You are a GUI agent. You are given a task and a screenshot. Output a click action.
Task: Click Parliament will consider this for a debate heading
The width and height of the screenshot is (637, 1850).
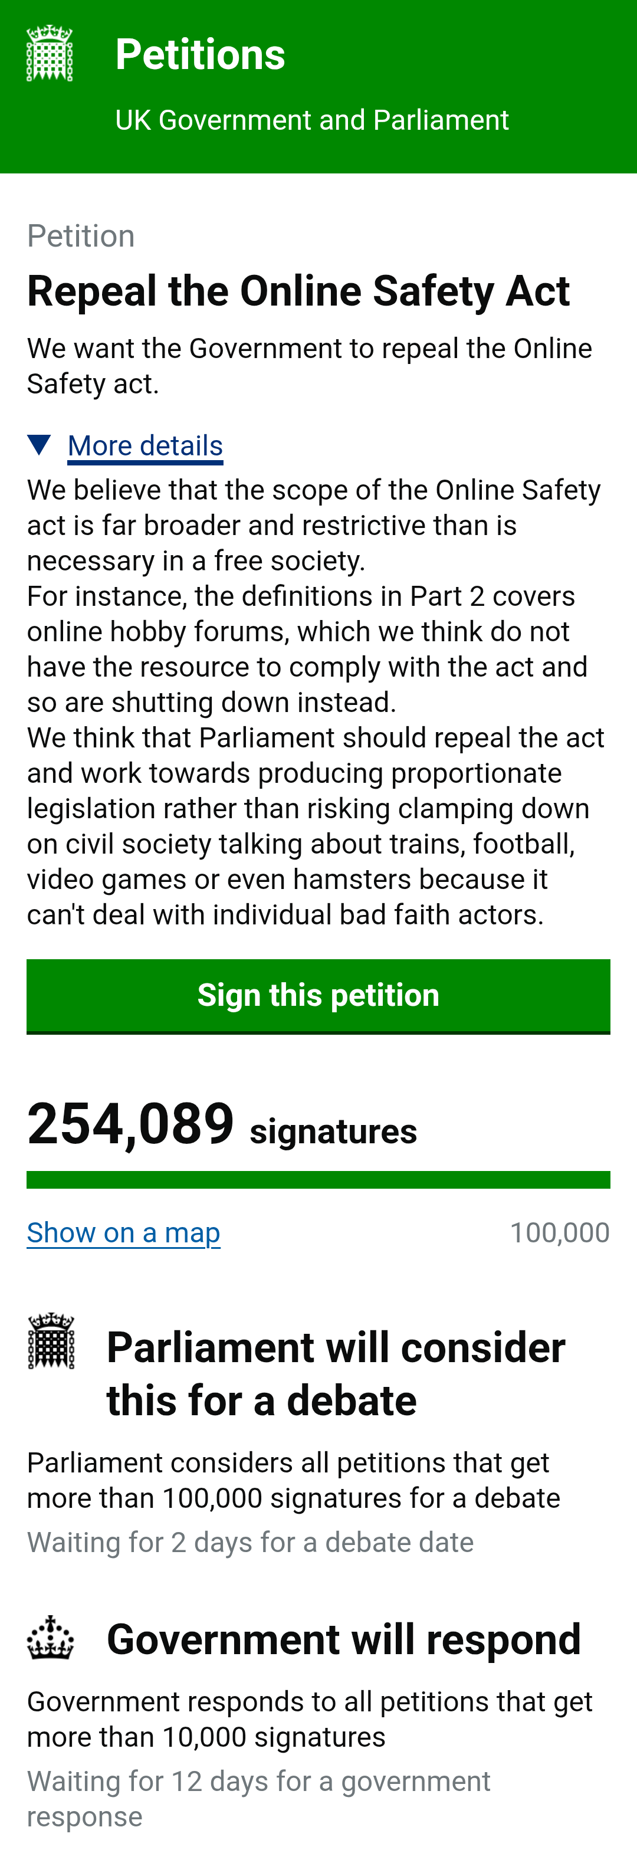point(336,1373)
